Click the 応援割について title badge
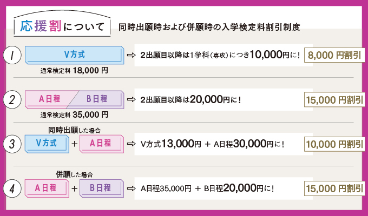This screenshot has height=216, width=368. point(62,25)
